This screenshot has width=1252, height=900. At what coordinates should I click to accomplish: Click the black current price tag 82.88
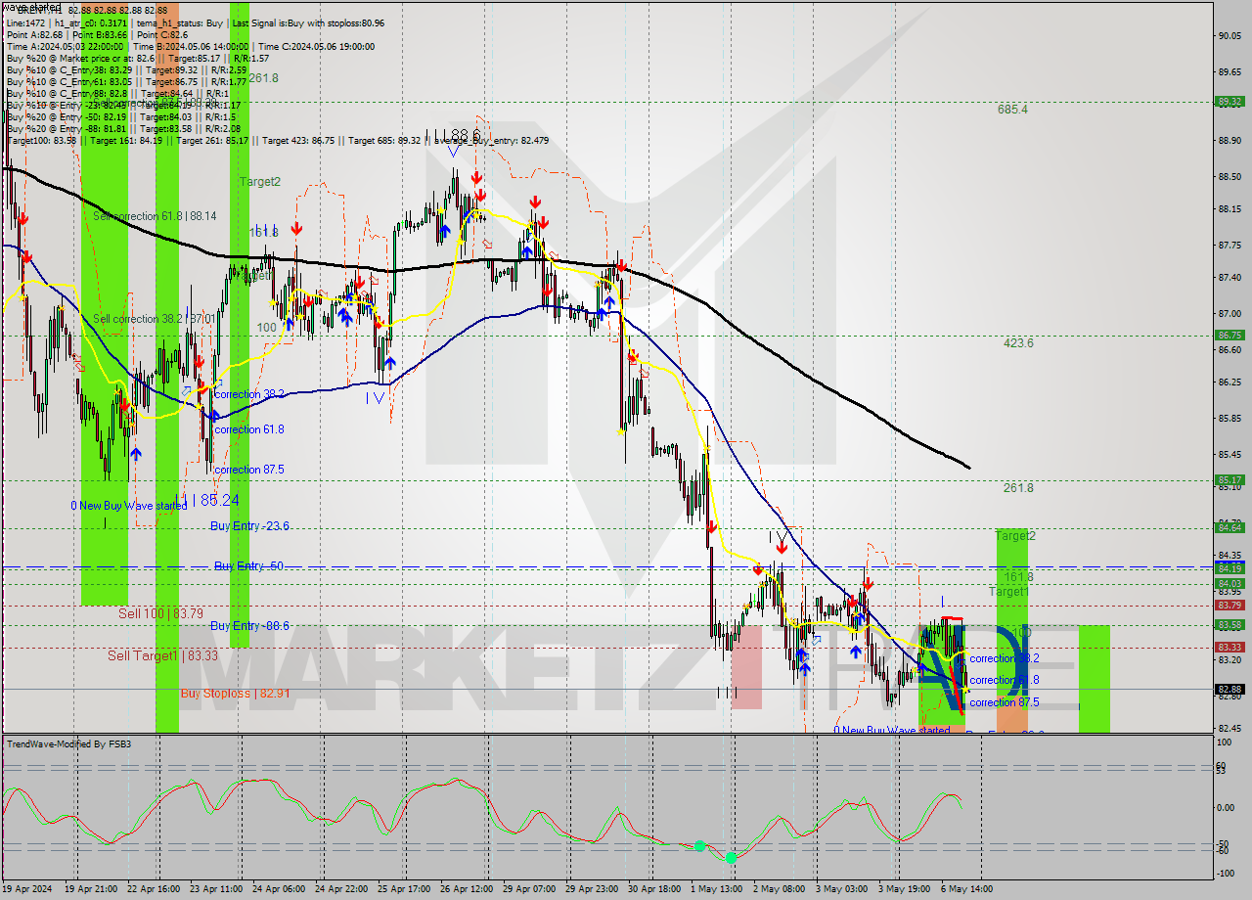(x=1230, y=690)
